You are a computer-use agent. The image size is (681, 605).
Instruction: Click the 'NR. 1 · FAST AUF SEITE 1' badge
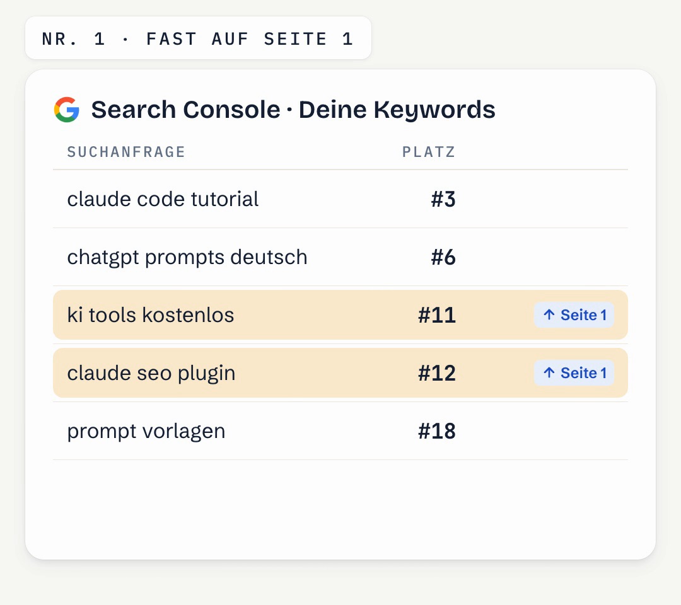[198, 38]
